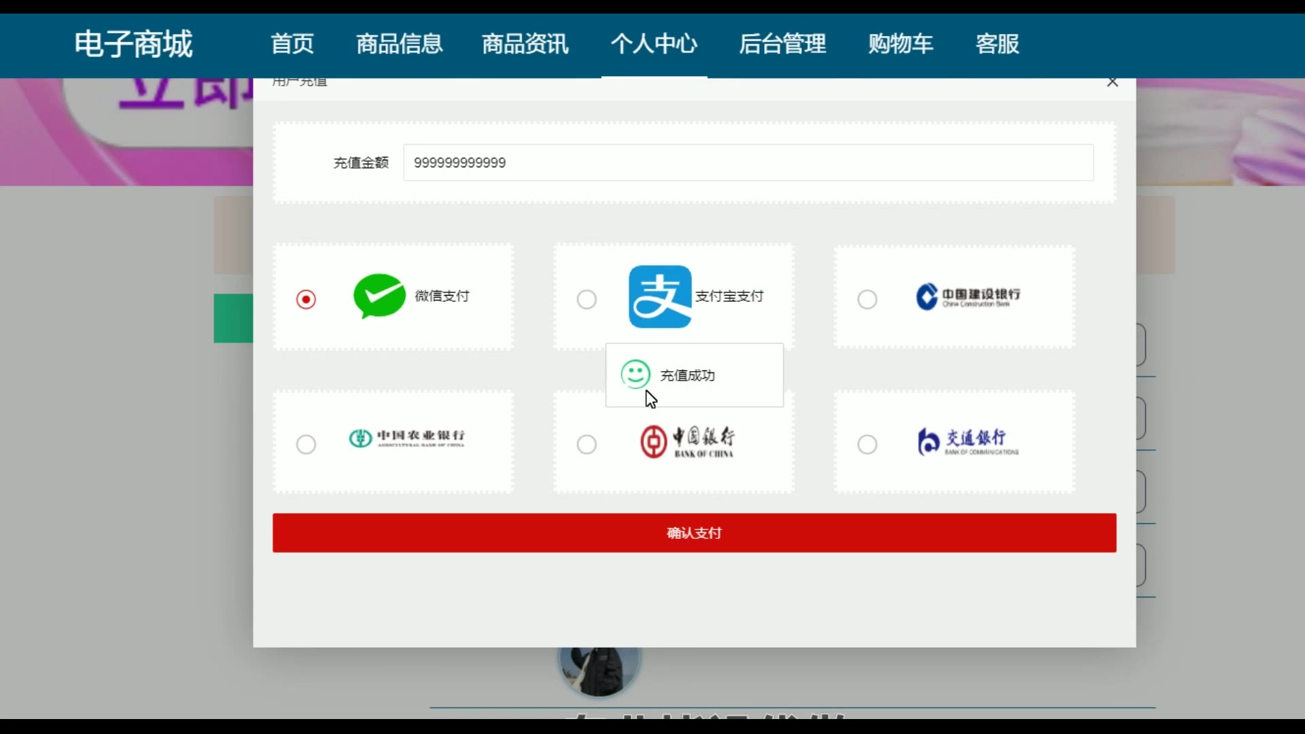The image size is (1305, 734).
Task: Click the Agricultural Bank of China logo
Action: click(406, 438)
